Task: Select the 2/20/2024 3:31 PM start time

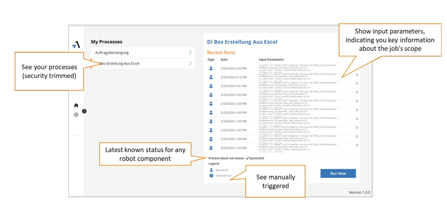Action: (233, 86)
